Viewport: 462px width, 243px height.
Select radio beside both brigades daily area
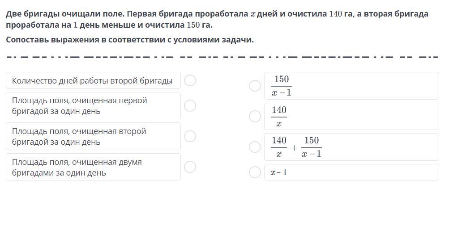190,167
